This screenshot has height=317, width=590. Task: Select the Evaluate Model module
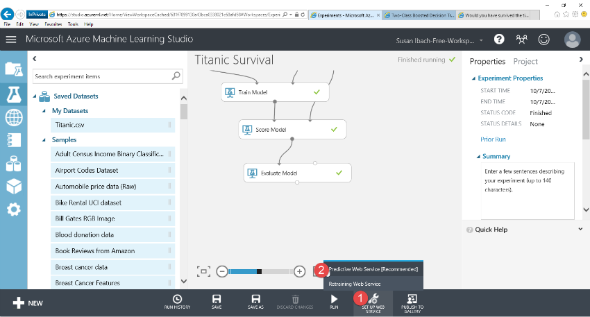298,173
